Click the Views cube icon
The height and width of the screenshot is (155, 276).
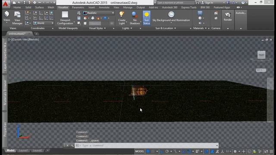(x=7, y=14)
